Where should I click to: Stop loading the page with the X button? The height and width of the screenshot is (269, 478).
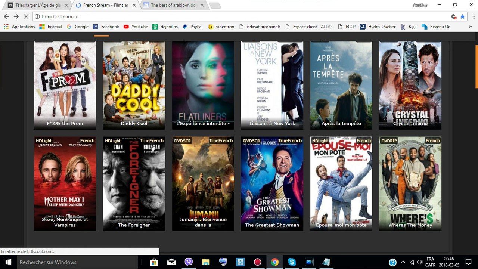pyautogui.click(x=26, y=16)
